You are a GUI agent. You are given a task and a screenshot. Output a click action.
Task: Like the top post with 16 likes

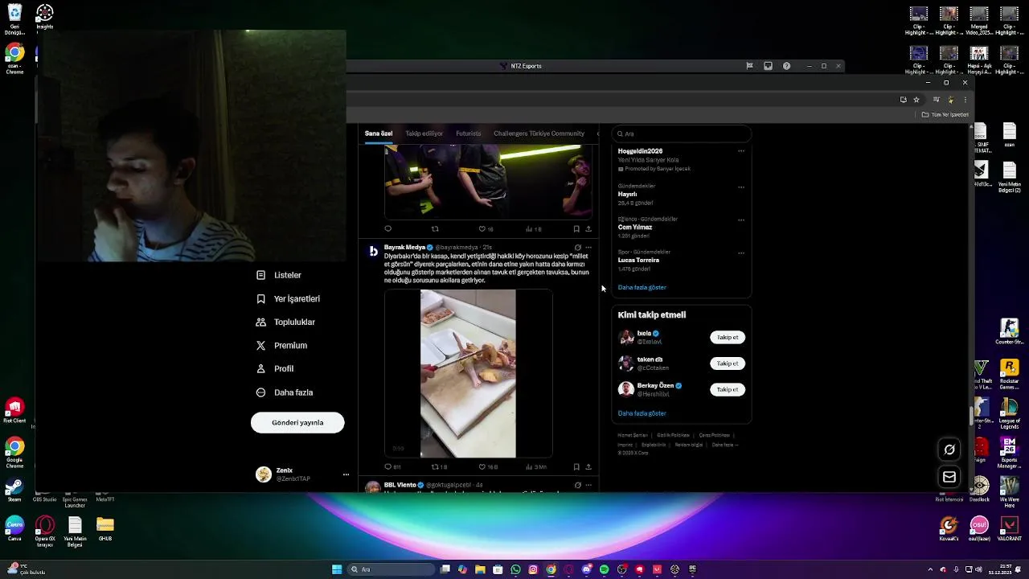click(482, 228)
